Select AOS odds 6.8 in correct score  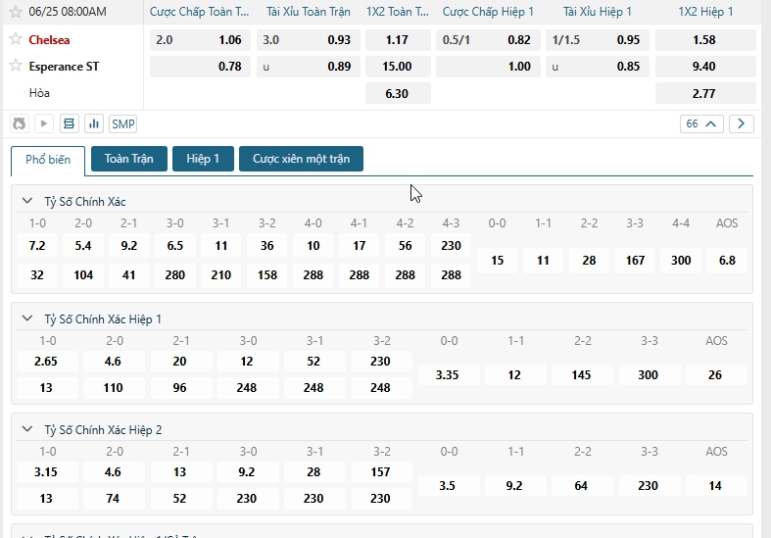pyautogui.click(x=726, y=261)
